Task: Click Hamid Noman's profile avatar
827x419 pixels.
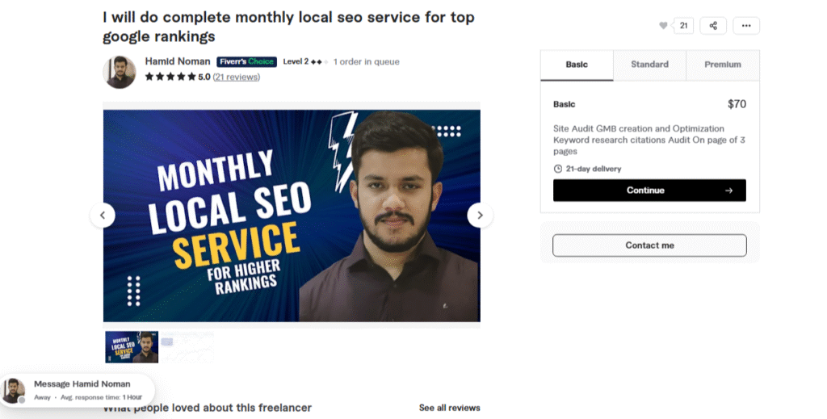Action: point(120,72)
